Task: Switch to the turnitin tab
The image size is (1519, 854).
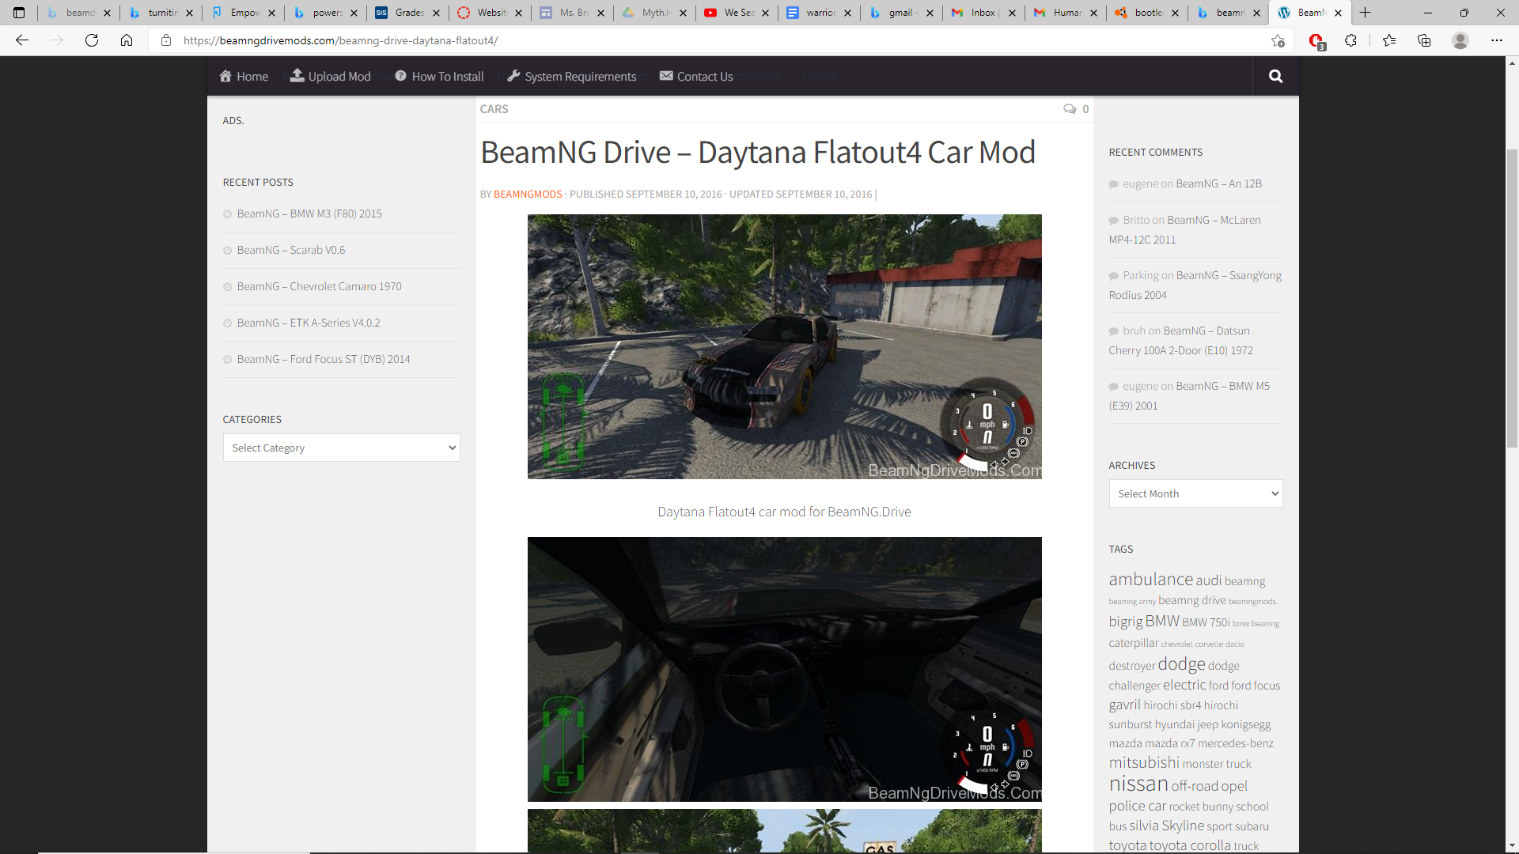Action: [161, 13]
